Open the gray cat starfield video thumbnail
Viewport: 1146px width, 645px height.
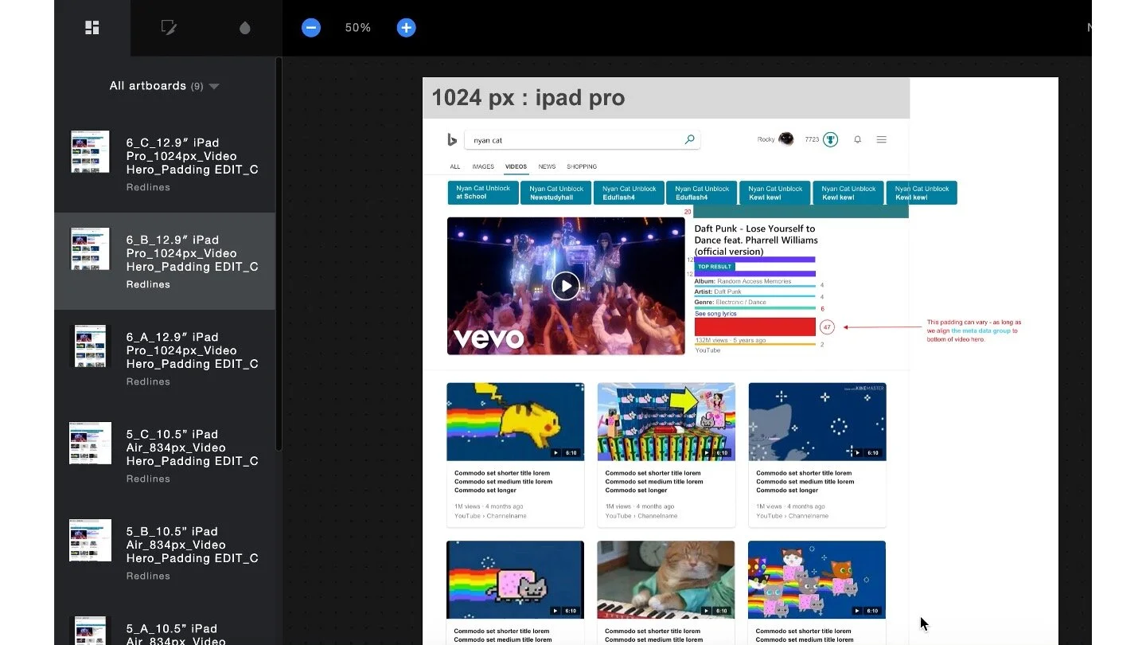(x=817, y=421)
